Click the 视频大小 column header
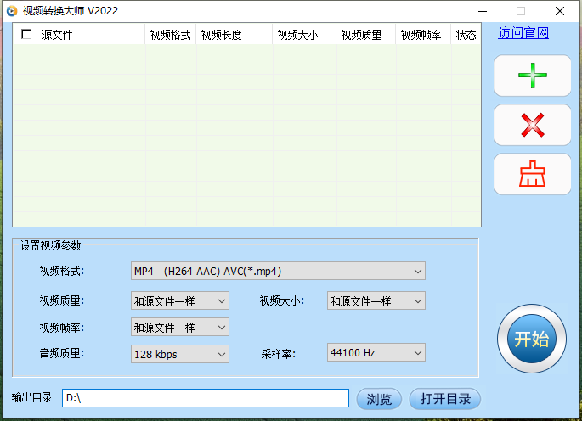The height and width of the screenshot is (421, 582). click(296, 35)
